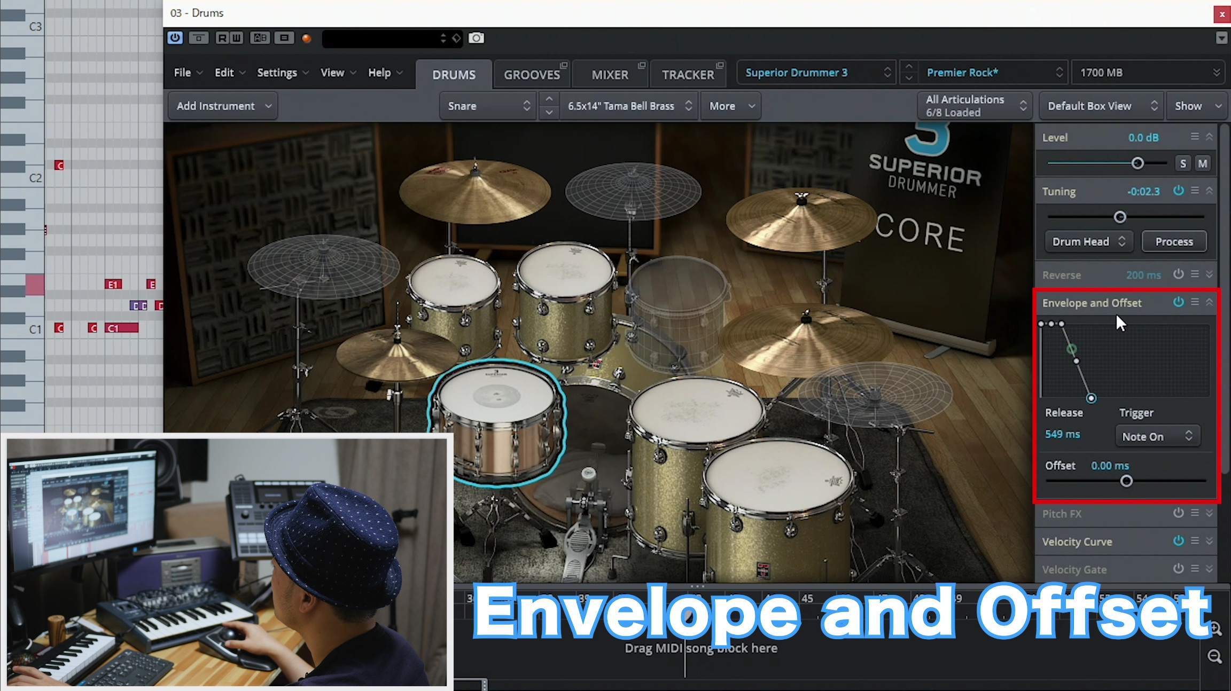The image size is (1231, 691).
Task: Open the Level section hamburger menu
Action: [1195, 137]
